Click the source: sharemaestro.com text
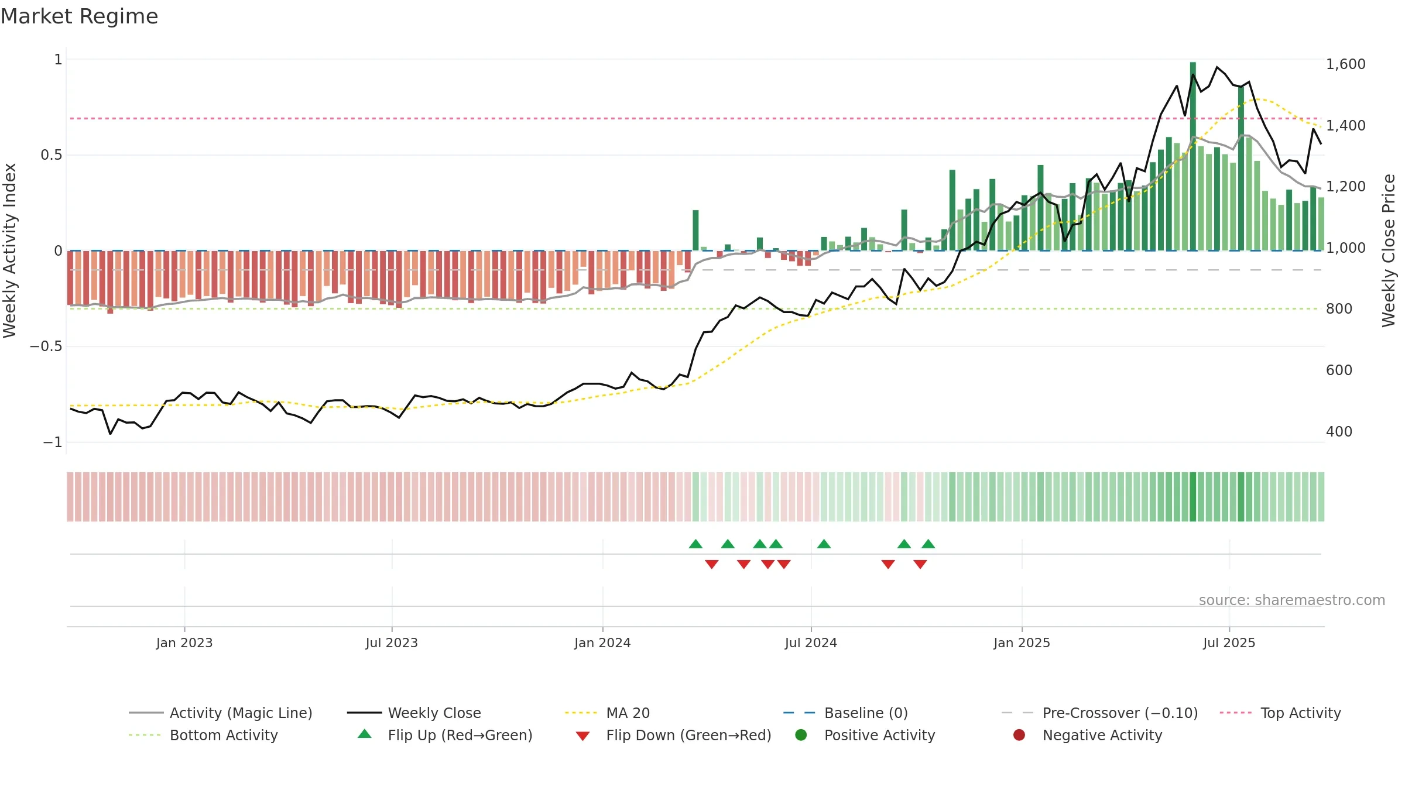The width and height of the screenshot is (1405, 790). (x=1292, y=600)
